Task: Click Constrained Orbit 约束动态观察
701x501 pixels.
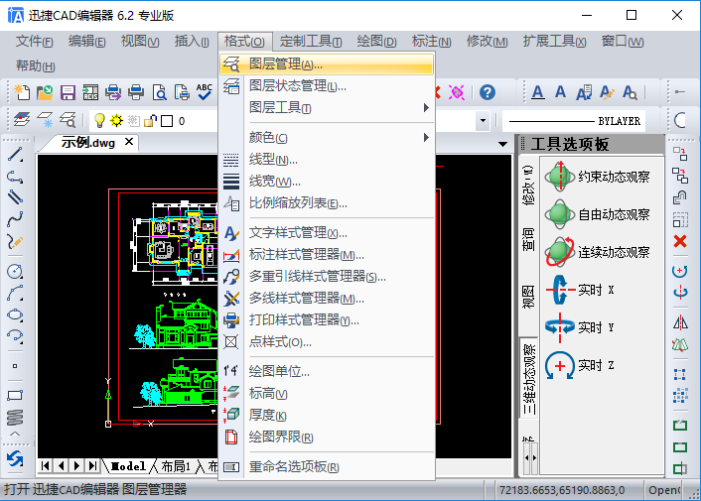Action: click(597, 177)
